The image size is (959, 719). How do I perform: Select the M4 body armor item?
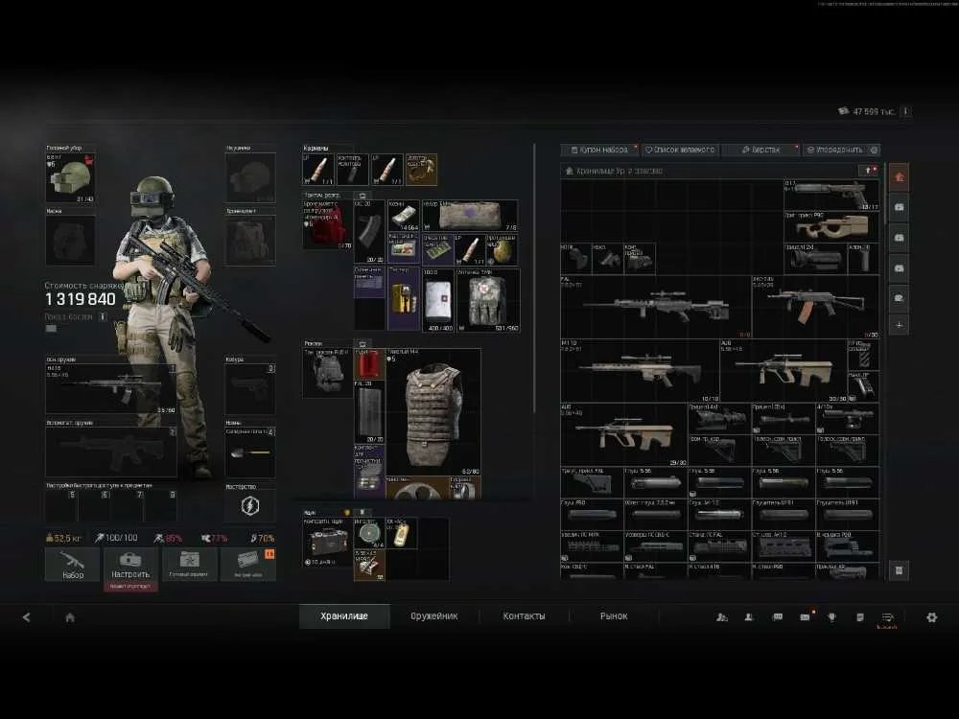(x=433, y=412)
